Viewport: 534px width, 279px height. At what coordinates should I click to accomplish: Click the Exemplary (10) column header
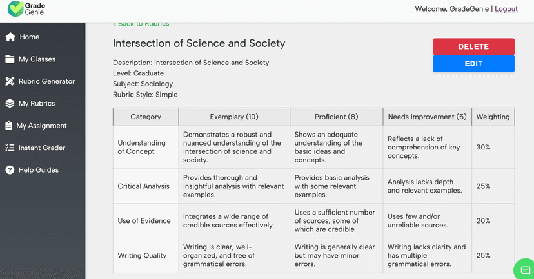234,117
